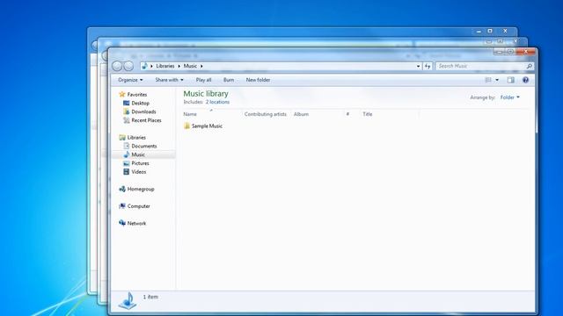The height and width of the screenshot is (316, 563).
Task: Click the Forward navigation arrow button
Action: (x=128, y=66)
